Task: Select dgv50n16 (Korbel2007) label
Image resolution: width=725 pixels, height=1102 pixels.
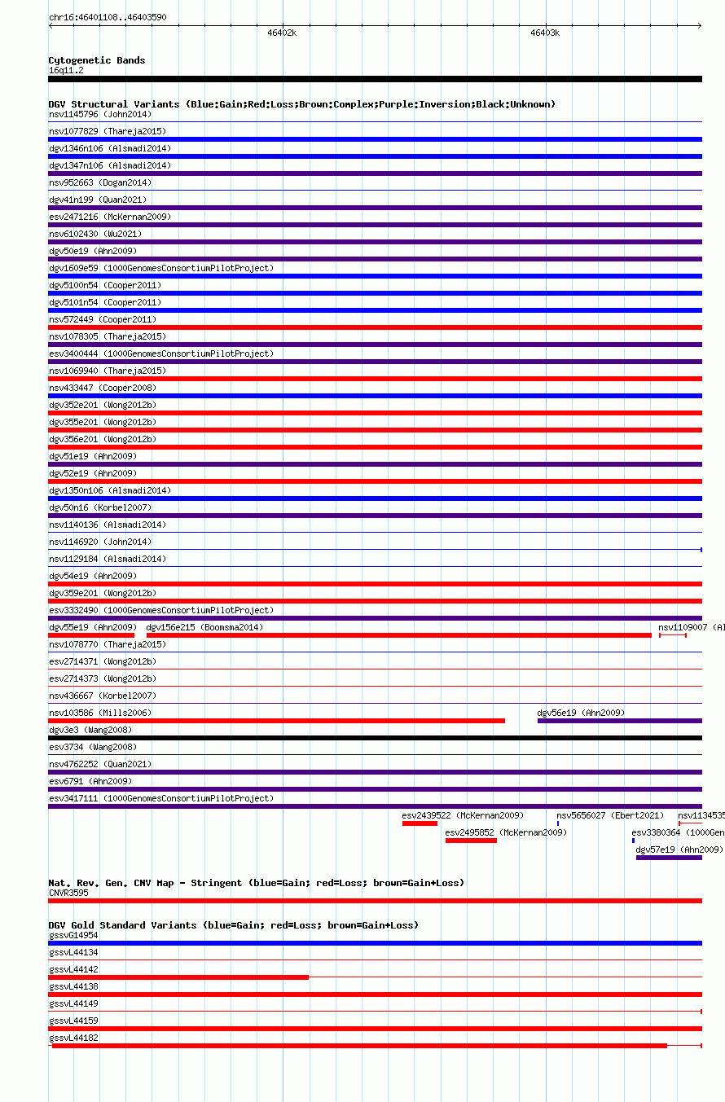Action: pos(100,507)
